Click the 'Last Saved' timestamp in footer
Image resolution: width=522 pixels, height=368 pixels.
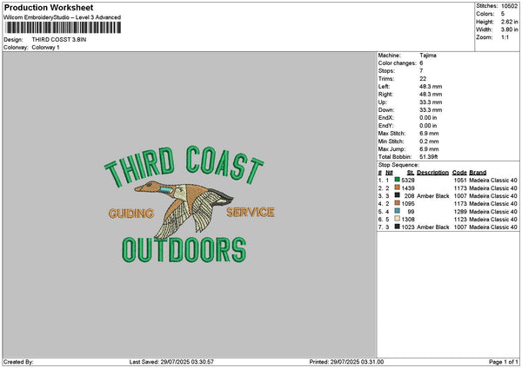pos(171,362)
